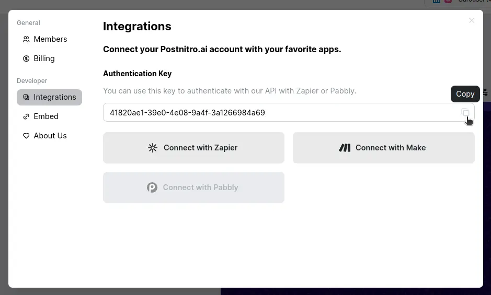Click the Pabbly P logo icon

click(152, 187)
